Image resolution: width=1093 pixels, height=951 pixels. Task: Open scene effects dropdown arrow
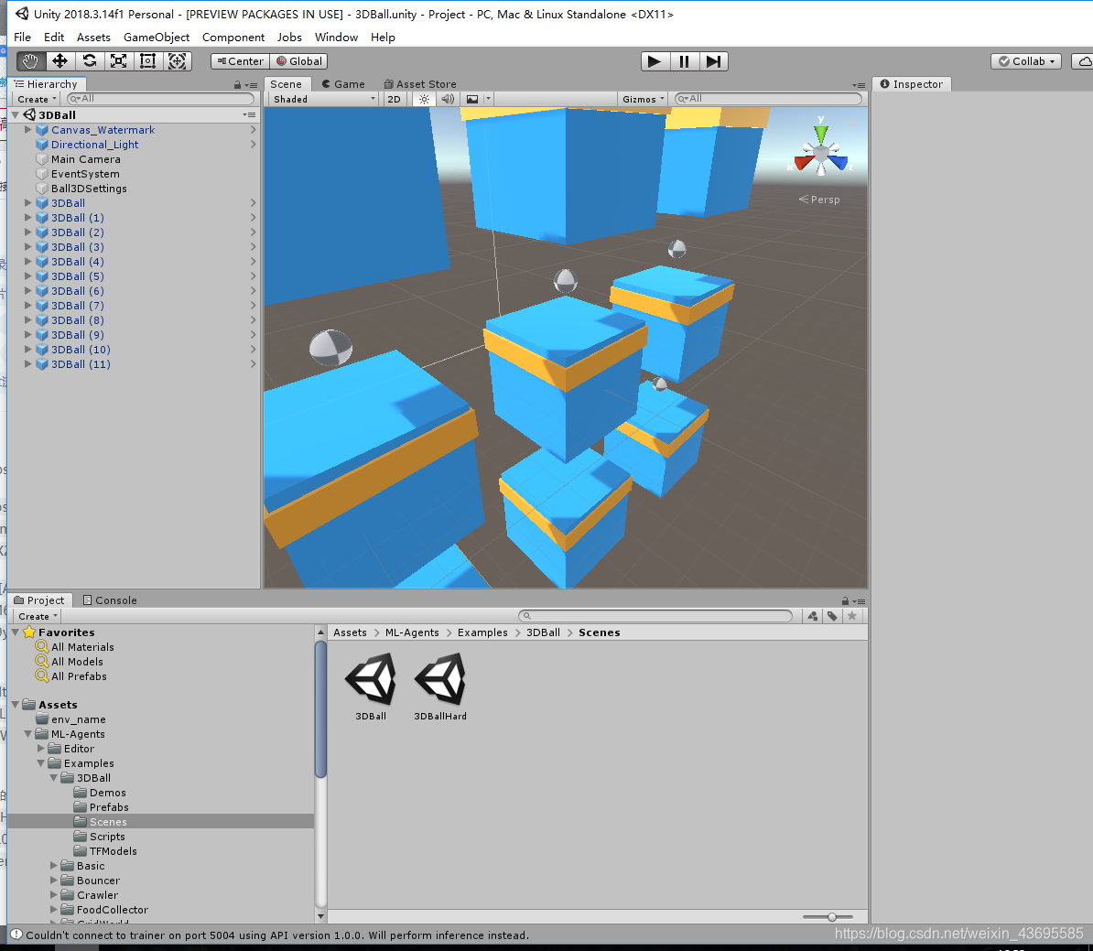pyautogui.click(x=488, y=99)
